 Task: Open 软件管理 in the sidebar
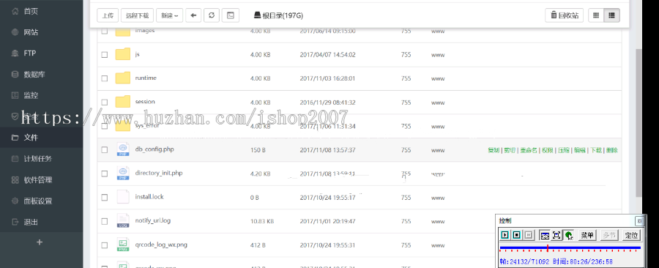point(41,180)
